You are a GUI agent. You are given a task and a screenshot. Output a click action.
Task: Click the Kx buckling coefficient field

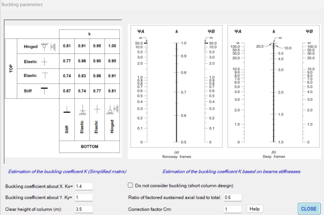[x=84, y=186]
